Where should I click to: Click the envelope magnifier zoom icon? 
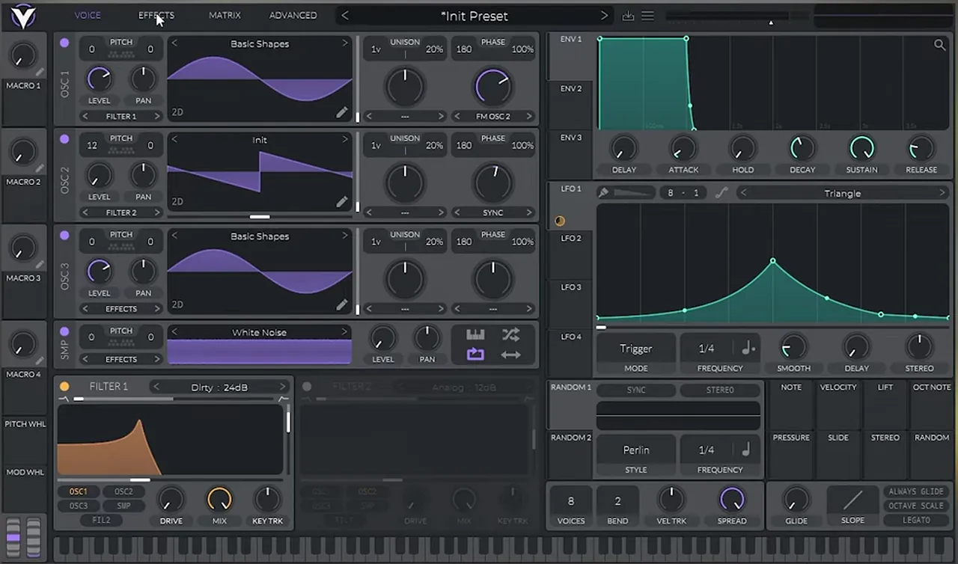pyautogui.click(x=939, y=45)
